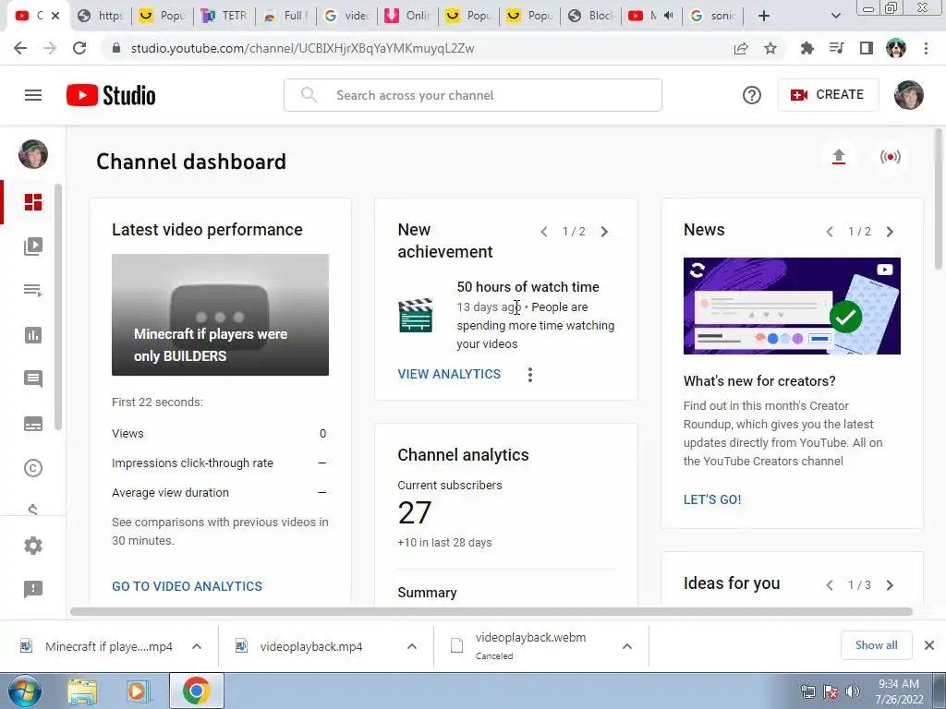Image resolution: width=946 pixels, height=709 pixels.
Task: Open the Help question mark icon
Action: (x=752, y=95)
